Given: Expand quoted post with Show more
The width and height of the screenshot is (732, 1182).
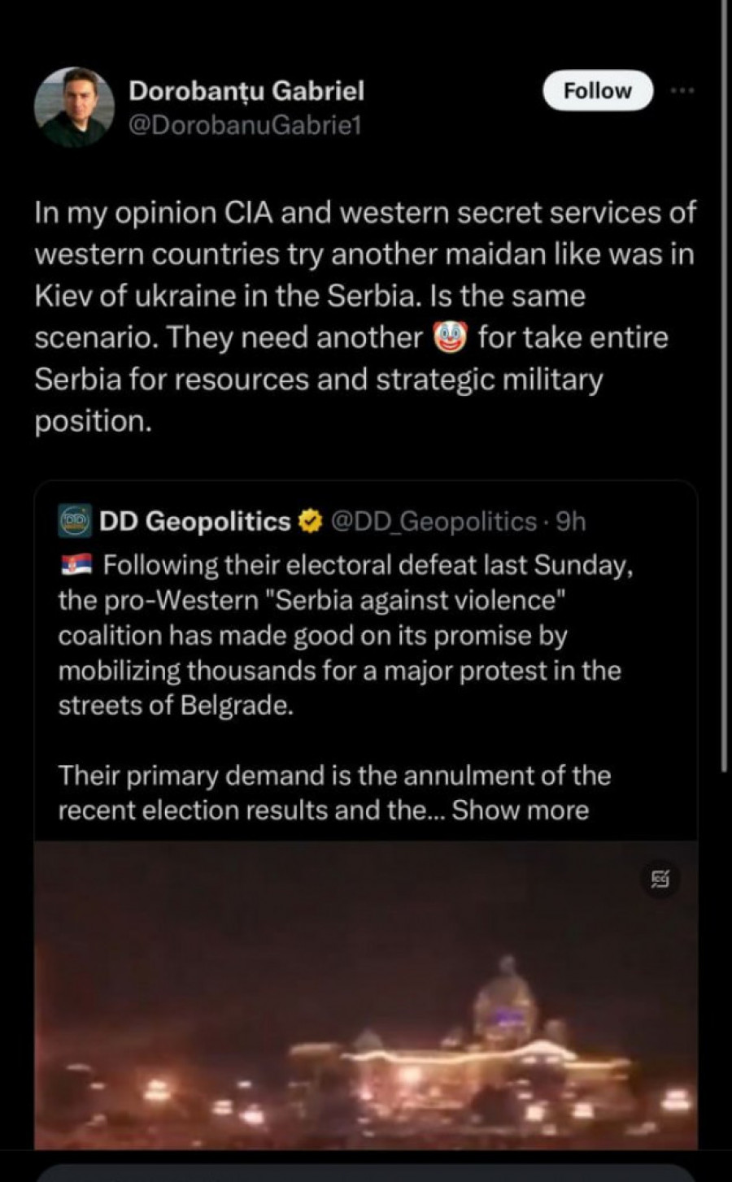Looking at the screenshot, I should (521, 810).
